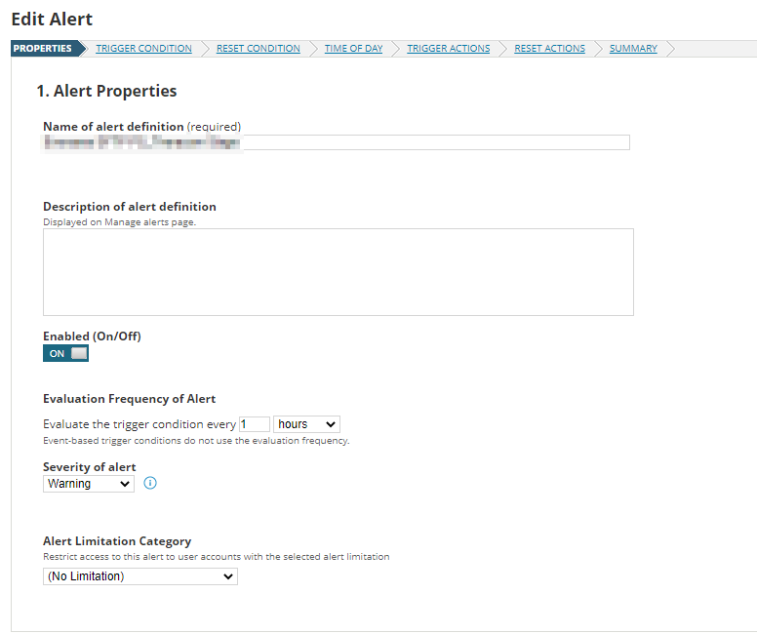Focus the evaluation frequency number field

click(x=255, y=424)
